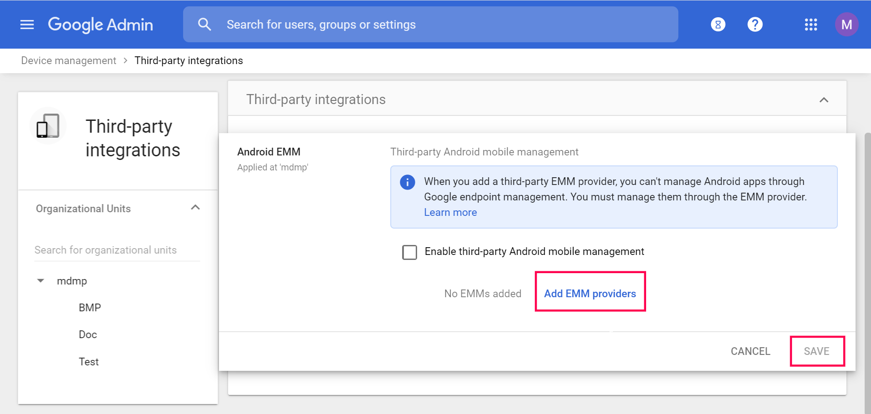Go to Device management breadcrumb
Image resolution: width=871 pixels, height=414 pixels.
pyautogui.click(x=69, y=61)
